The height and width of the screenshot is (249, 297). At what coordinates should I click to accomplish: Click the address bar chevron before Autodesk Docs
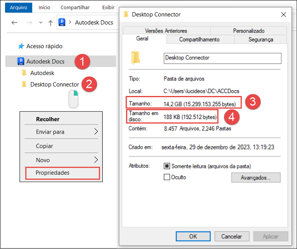(70, 22)
